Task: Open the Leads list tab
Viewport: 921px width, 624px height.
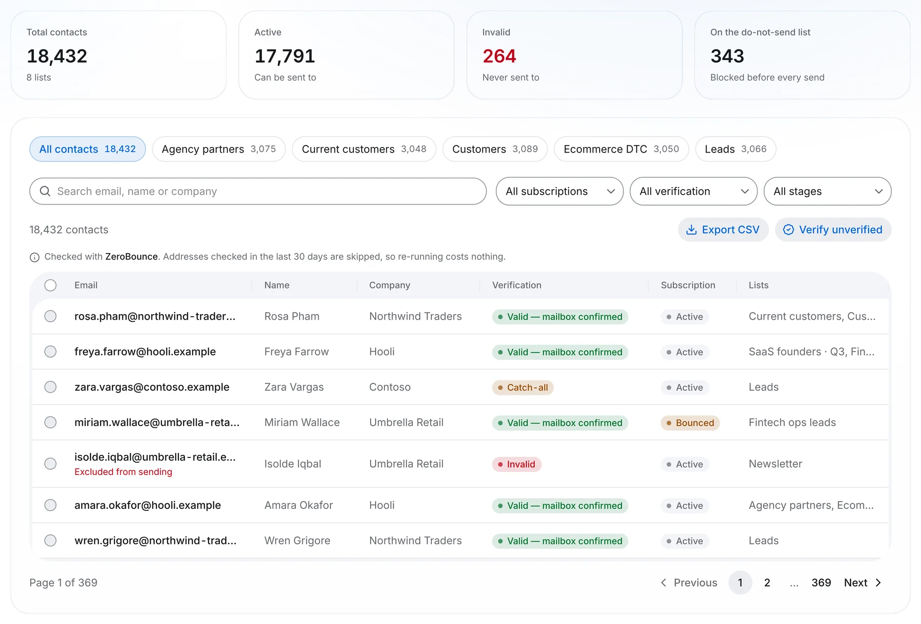Action: click(x=735, y=149)
